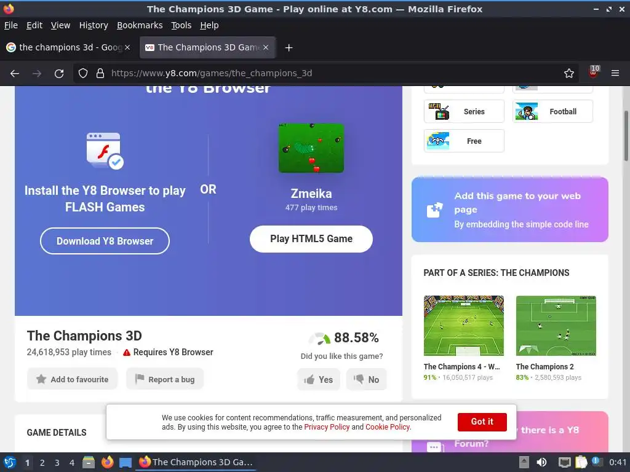Open The Champions 4 game thumbnail
Viewport: 630px width, 472px height.
coord(464,326)
